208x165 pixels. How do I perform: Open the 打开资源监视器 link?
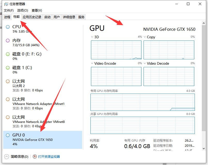click(x=49, y=157)
